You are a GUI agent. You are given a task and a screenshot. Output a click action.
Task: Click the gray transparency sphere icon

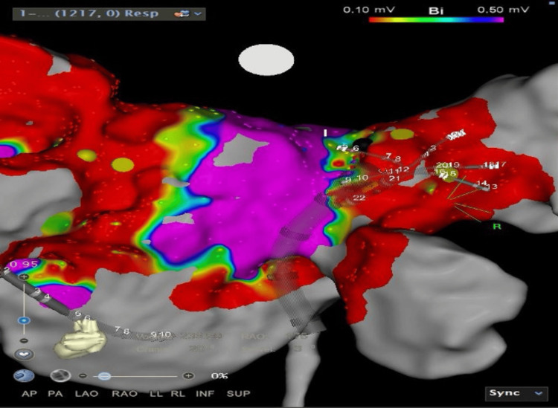pos(60,375)
